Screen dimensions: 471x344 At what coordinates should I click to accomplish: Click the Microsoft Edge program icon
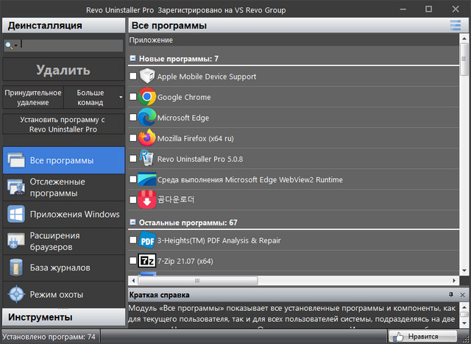[x=146, y=118]
